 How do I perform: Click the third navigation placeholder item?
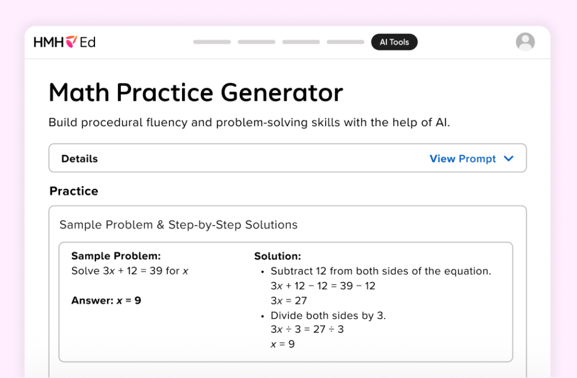point(301,42)
